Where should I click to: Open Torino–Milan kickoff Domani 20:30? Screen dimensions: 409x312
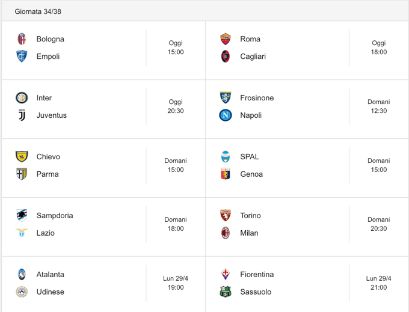(x=379, y=224)
